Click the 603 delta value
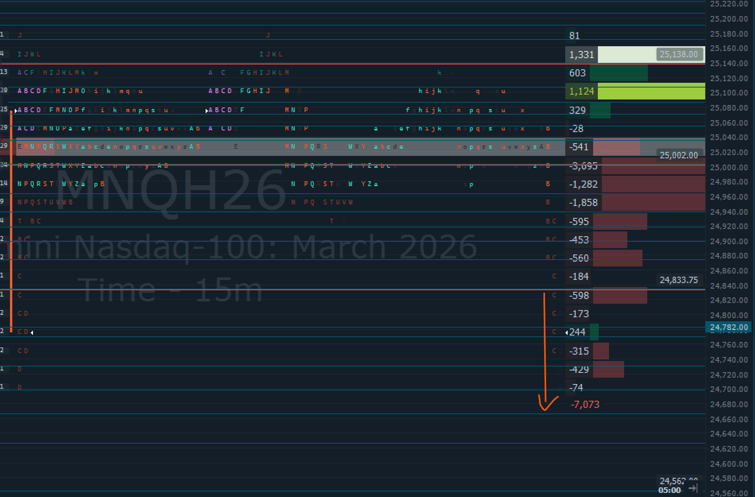This screenshot has height=497, width=755. click(578, 73)
